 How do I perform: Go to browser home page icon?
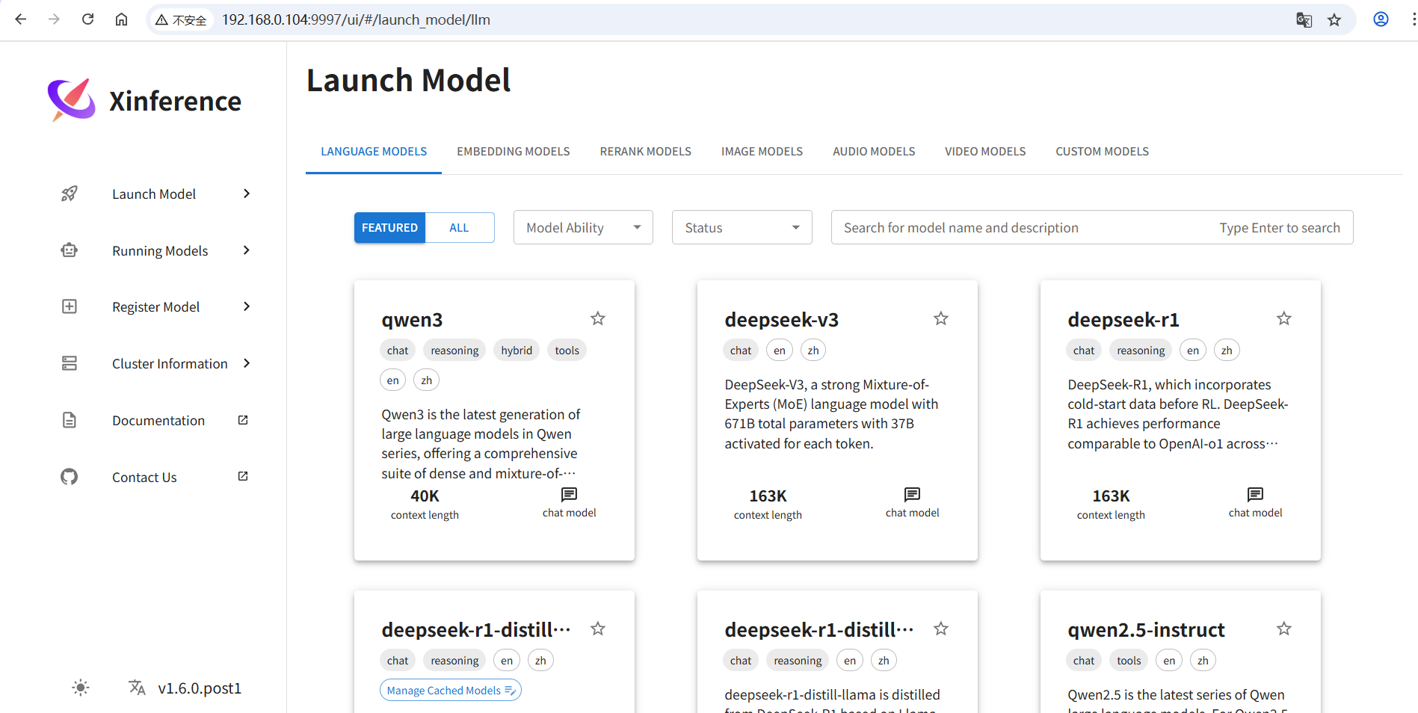click(x=121, y=19)
